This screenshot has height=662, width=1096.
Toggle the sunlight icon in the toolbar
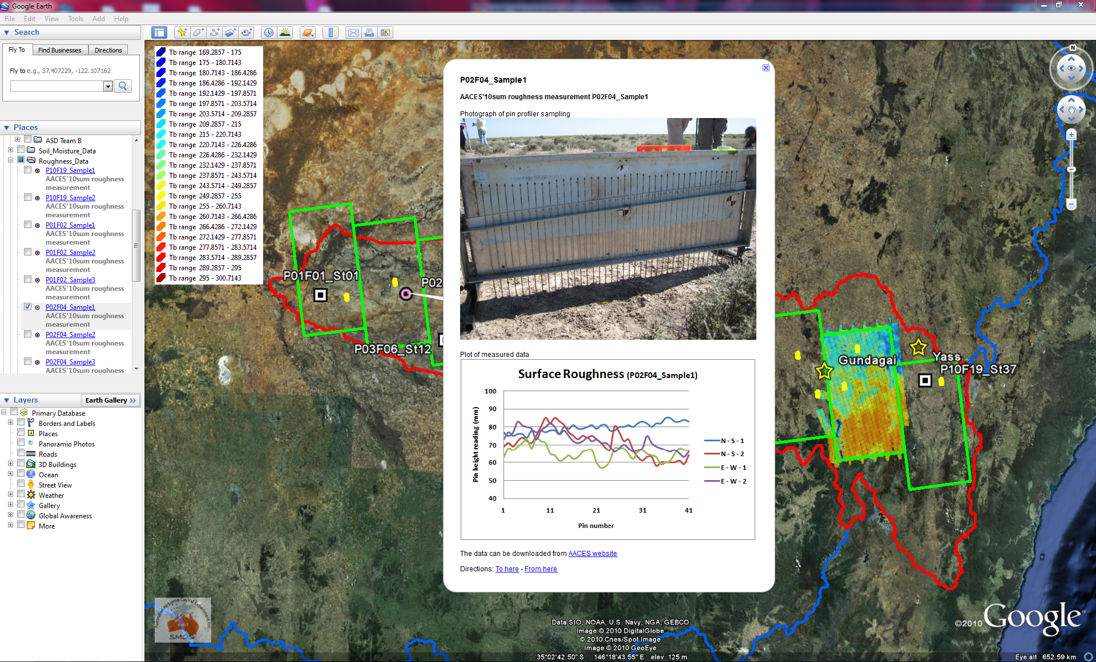coord(285,33)
